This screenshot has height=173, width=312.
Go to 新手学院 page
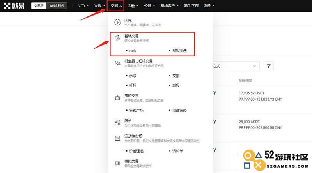coord(191,6)
